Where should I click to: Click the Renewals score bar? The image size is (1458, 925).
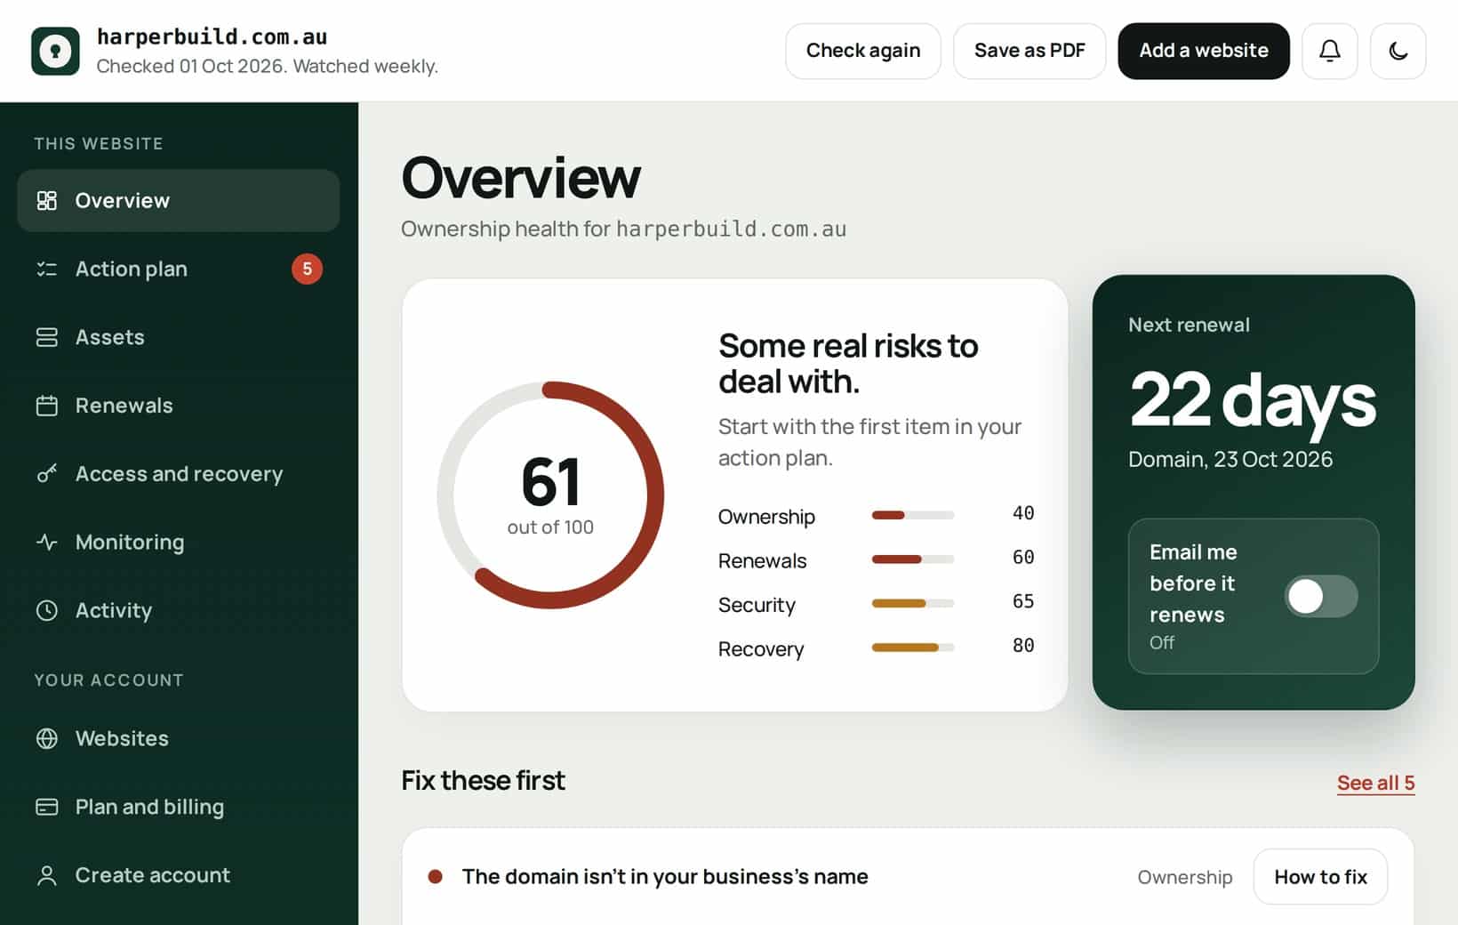[x=912, y=559]
